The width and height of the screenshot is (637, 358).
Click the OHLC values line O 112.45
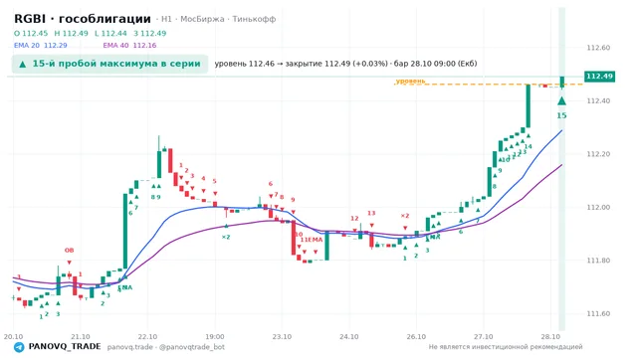[x=91, y=33]
